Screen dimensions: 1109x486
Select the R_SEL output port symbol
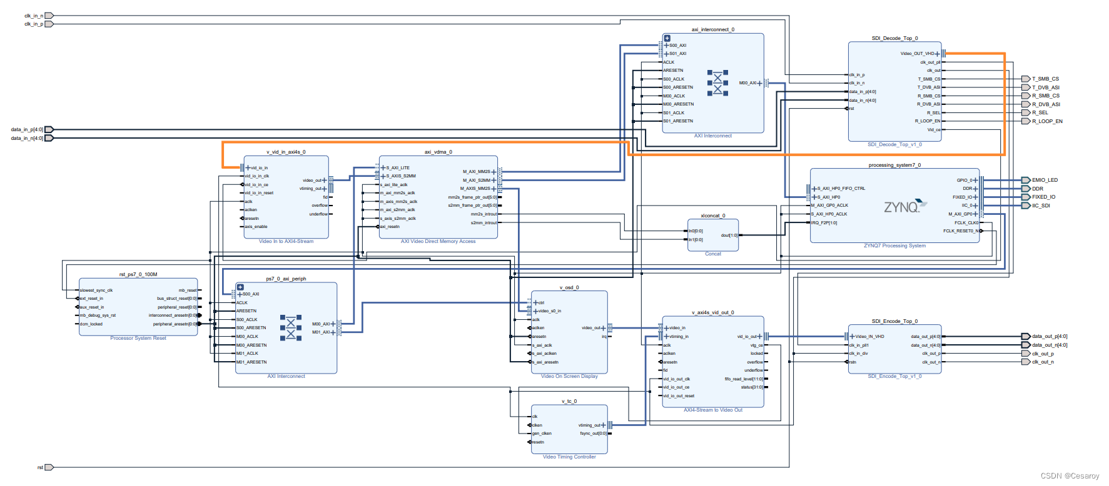(x=1026, y=112)
